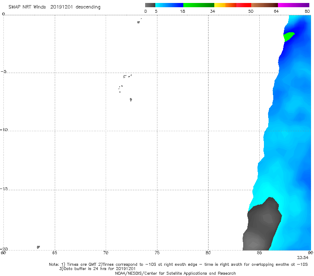Click the color bar value '64'
314x276 pixels.
point(276,11)
